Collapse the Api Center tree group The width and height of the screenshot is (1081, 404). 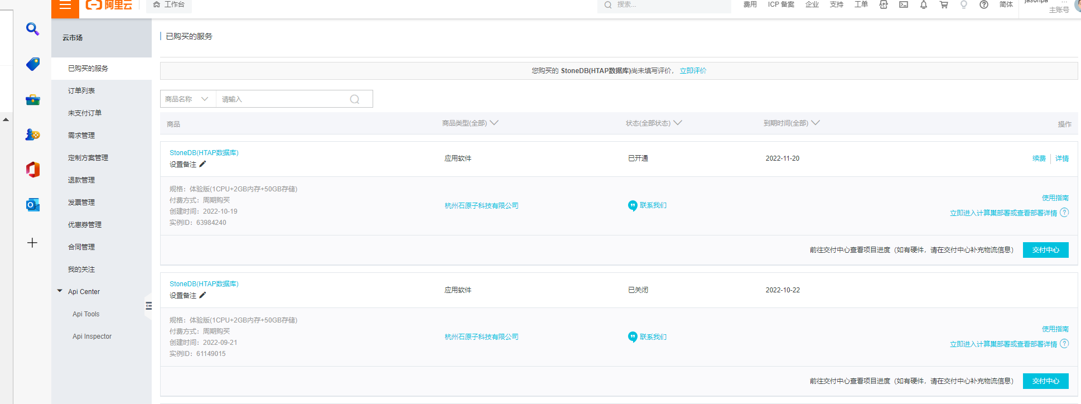[60, 291]
